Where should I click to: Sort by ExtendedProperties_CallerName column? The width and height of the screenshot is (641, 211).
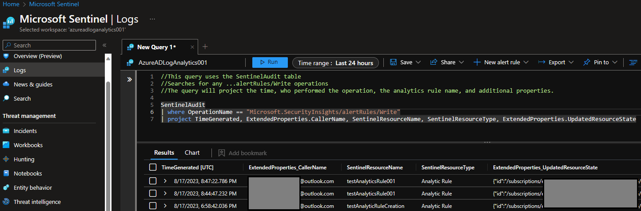click(287, 168)
